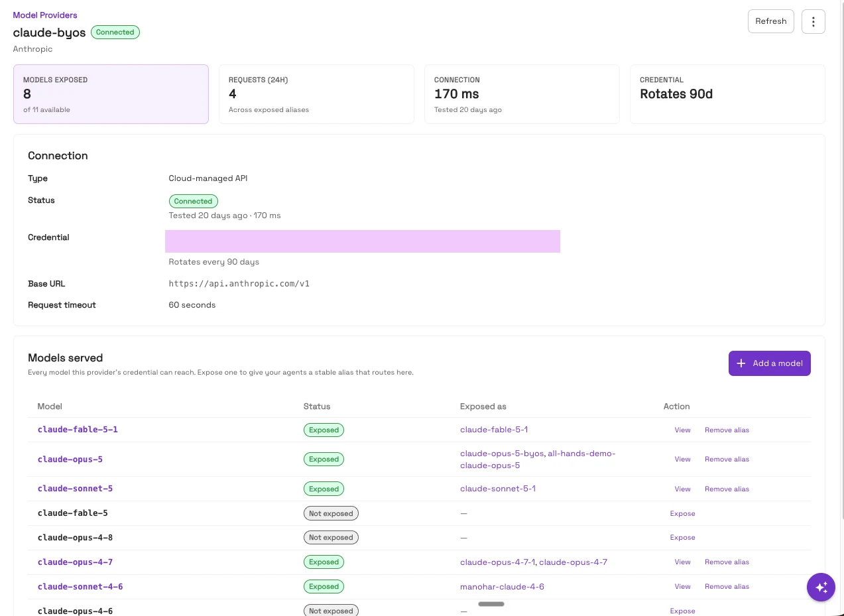Click the Model column header
The height and width of the screenshot is (616, 844).
tap(50, 406)
